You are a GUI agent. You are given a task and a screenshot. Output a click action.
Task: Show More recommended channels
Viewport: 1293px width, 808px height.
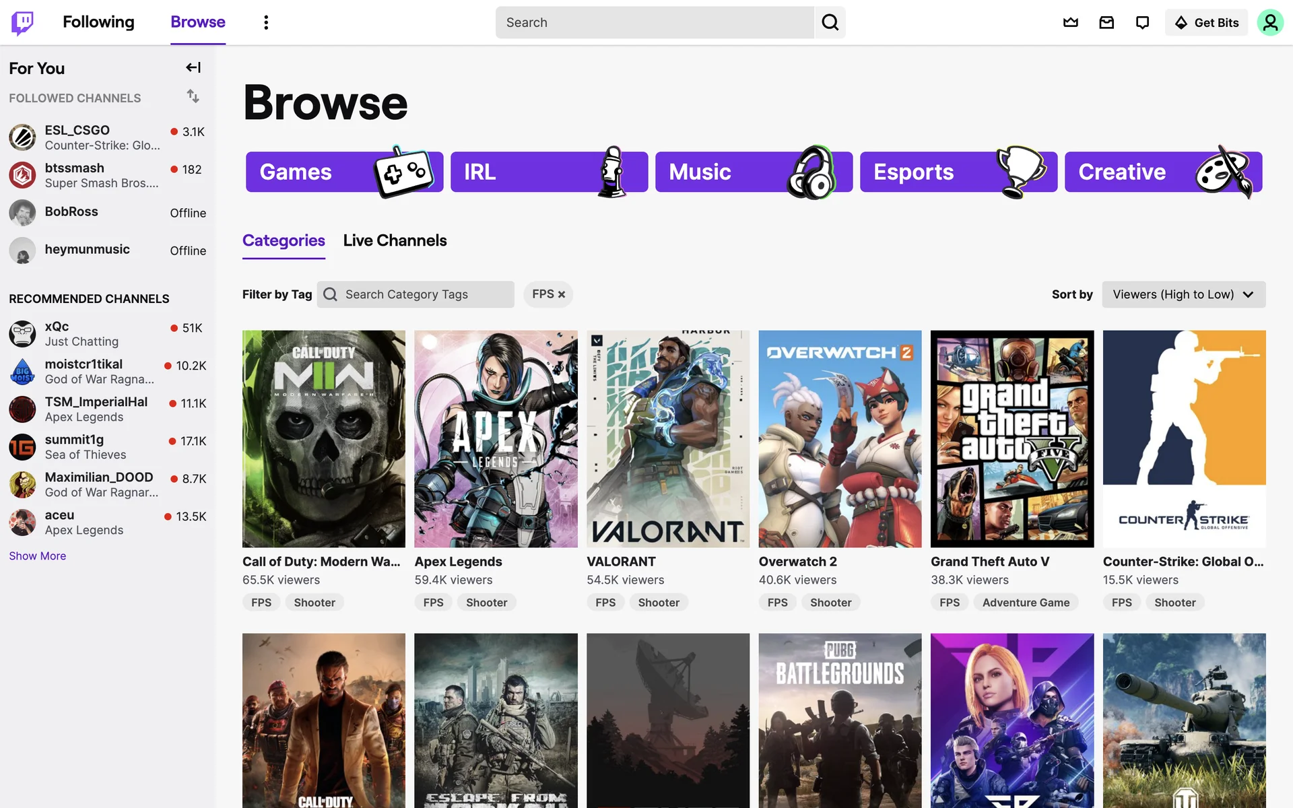pos(37,555)
